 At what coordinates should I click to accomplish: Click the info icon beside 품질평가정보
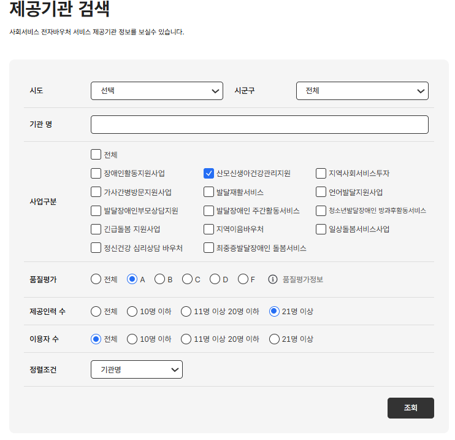pos(273,279)
